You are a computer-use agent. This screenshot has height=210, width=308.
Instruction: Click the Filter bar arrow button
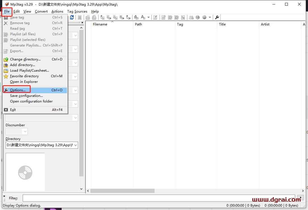(x=300, y=198)
